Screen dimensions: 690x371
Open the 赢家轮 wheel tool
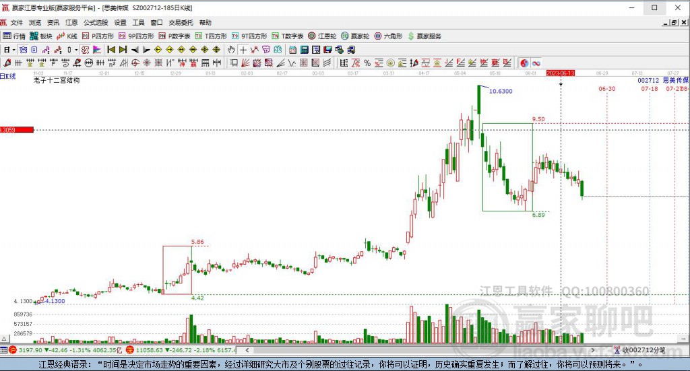click(355, 36)
